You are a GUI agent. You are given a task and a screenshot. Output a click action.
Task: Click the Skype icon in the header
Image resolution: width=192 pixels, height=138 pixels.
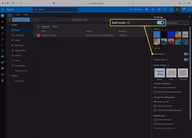click(147, 9)
